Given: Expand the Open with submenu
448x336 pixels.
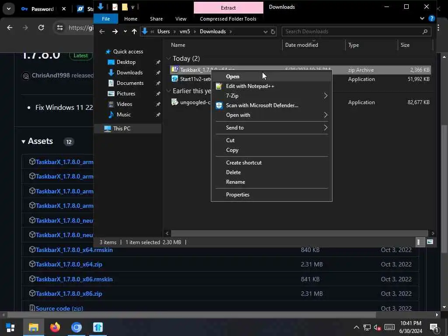Looking at the screenshot, I should [x=271, y=115].
